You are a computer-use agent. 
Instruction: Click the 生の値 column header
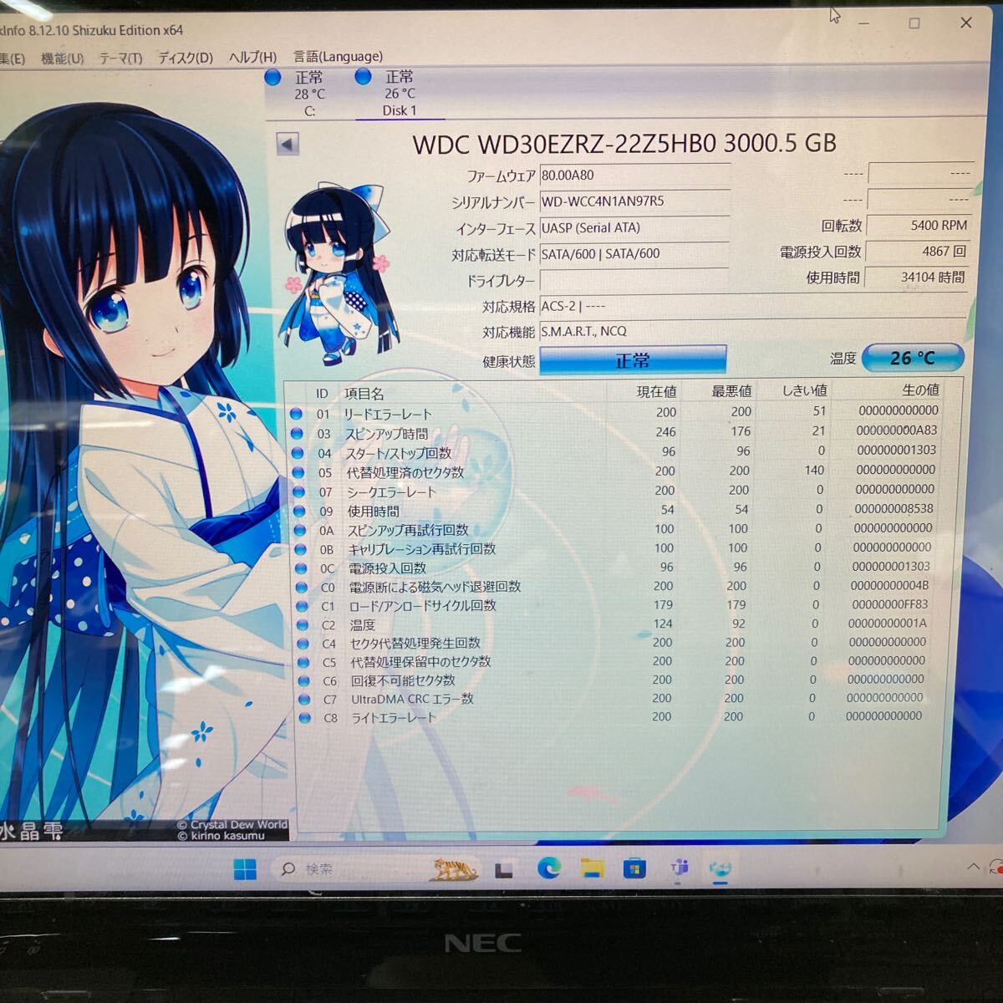click(921, 389)
